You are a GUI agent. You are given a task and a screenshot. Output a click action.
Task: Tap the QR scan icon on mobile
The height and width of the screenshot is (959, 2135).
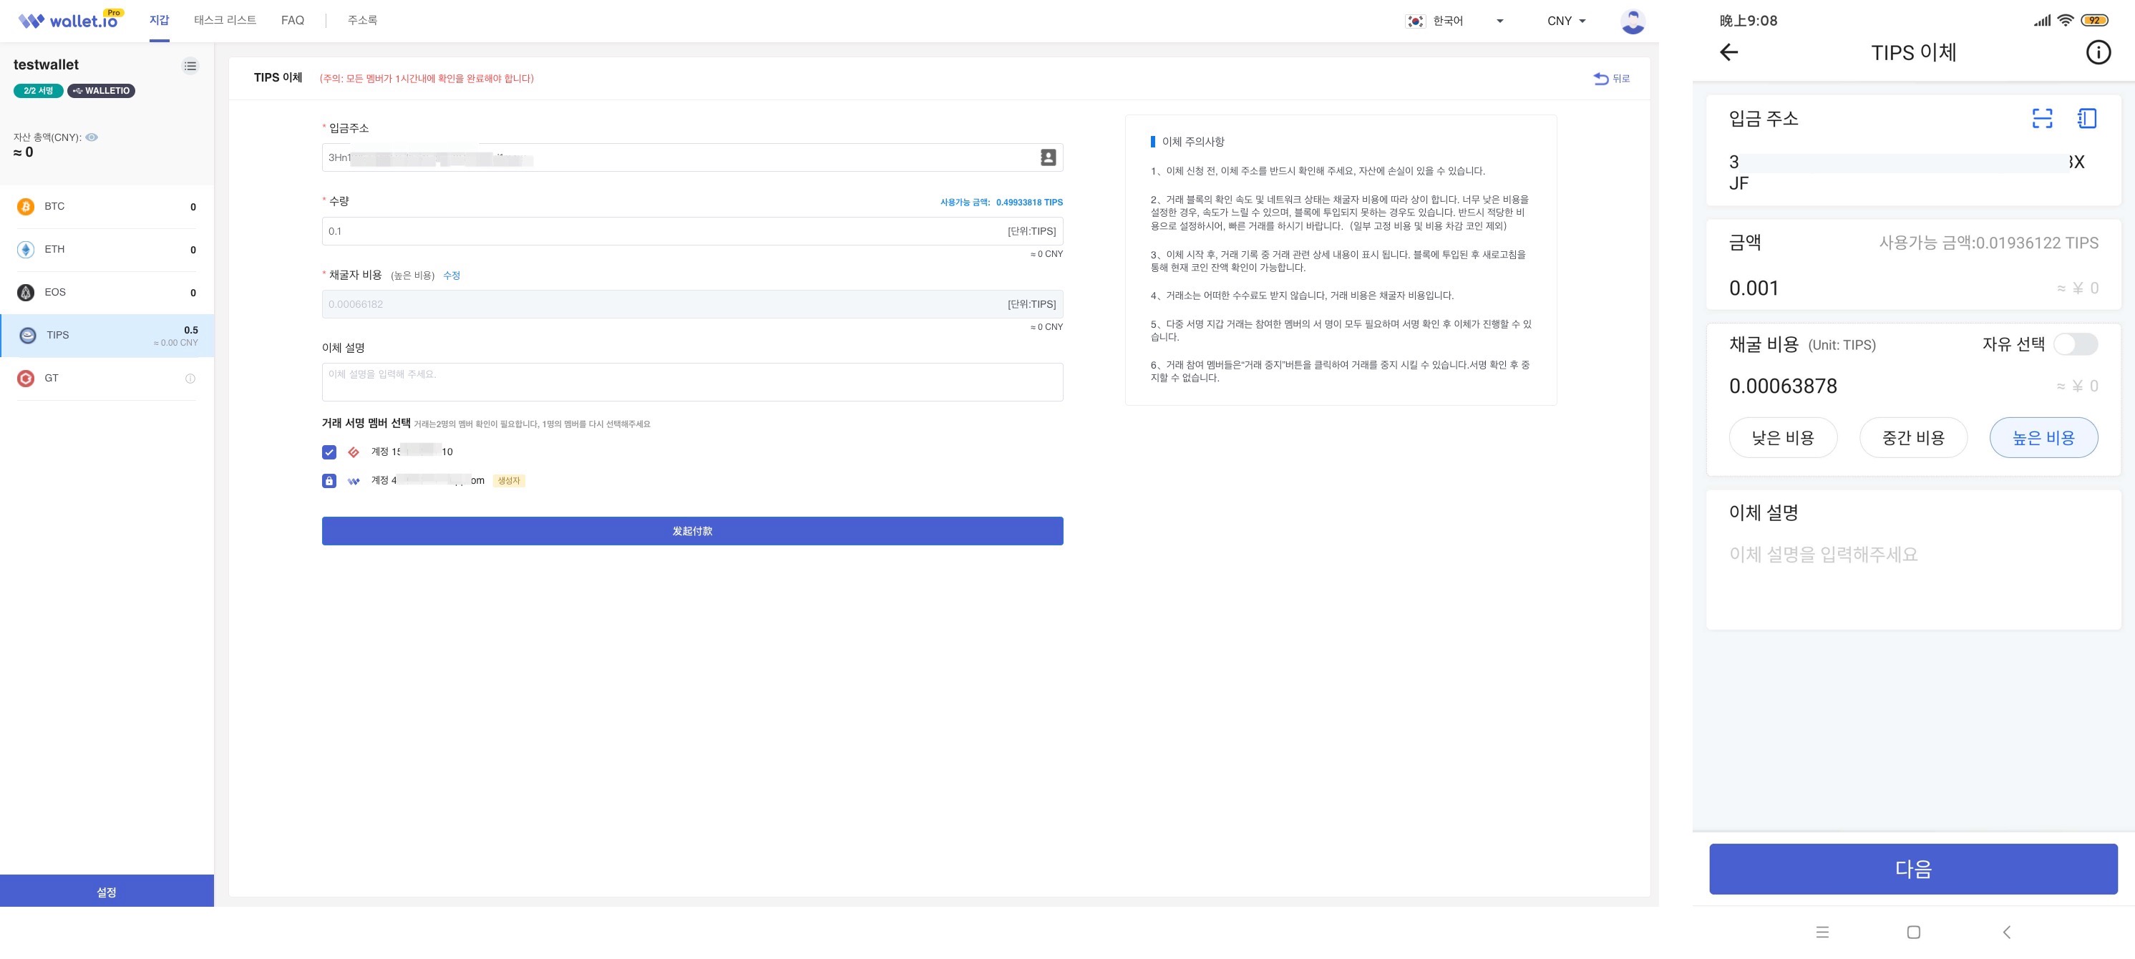click(x=2042, y=119)
